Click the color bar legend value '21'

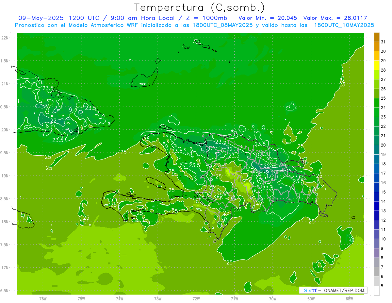pos(383,136)
